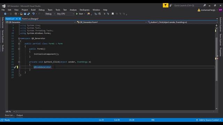Click the publish arrow icon in status bar
This screenshot has width=223, height=125.
(x=197, y=120)
